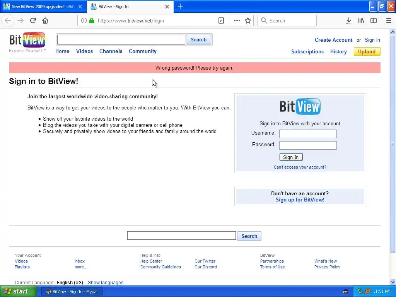The width and height of the screenshot is (396, 297).
Task: Toggle reader view icon in address bar
Action: (x=221, y=20)
